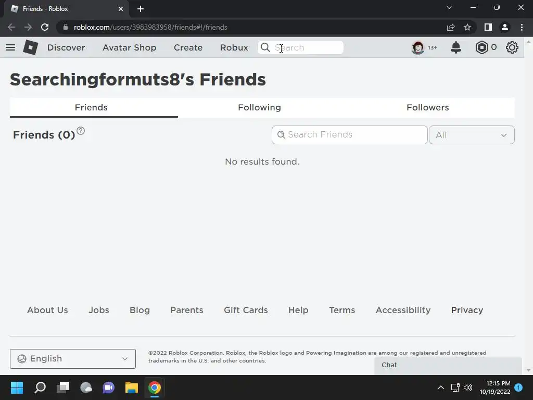Click the notification count badge in the tray
This screenshot has width=533, height=400.
[x=519, y=387]
